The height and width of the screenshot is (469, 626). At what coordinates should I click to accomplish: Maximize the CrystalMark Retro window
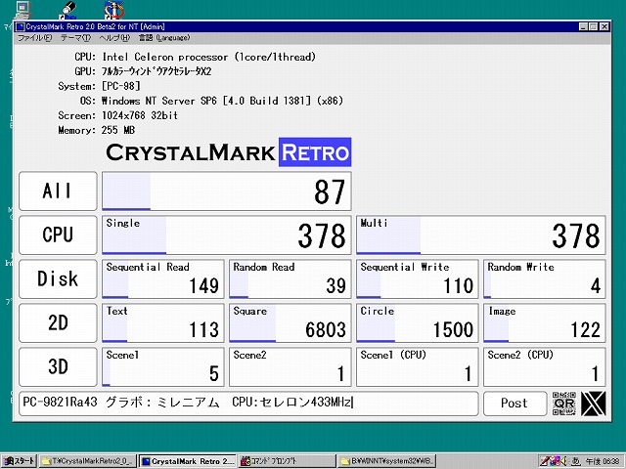tap(593, 26)
